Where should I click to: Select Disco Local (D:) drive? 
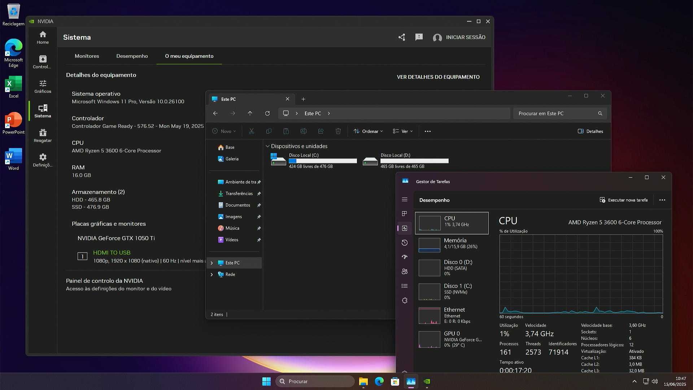(406, 161)
